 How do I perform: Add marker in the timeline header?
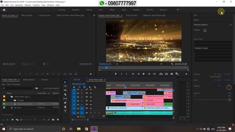click(x=90, y=87)
